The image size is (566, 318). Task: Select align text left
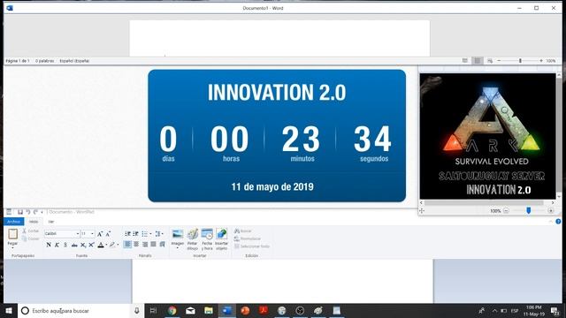click(x=127, y=245)
